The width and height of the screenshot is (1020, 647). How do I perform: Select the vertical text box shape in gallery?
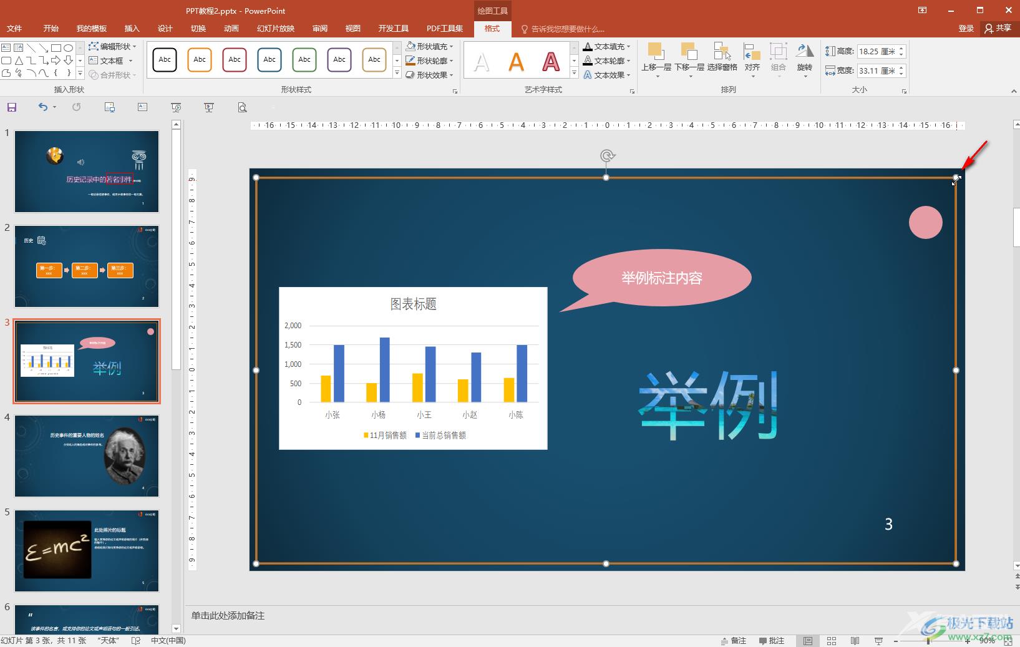pos(19,48)
